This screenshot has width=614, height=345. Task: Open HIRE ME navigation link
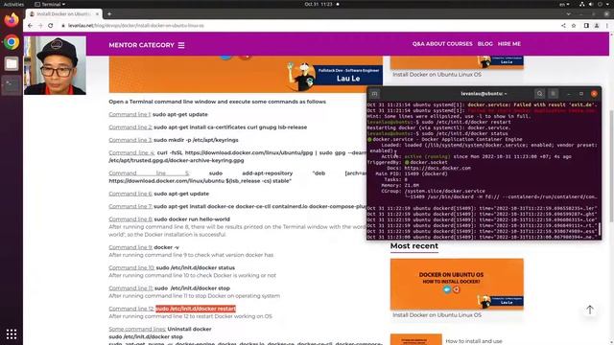(509, 44)
